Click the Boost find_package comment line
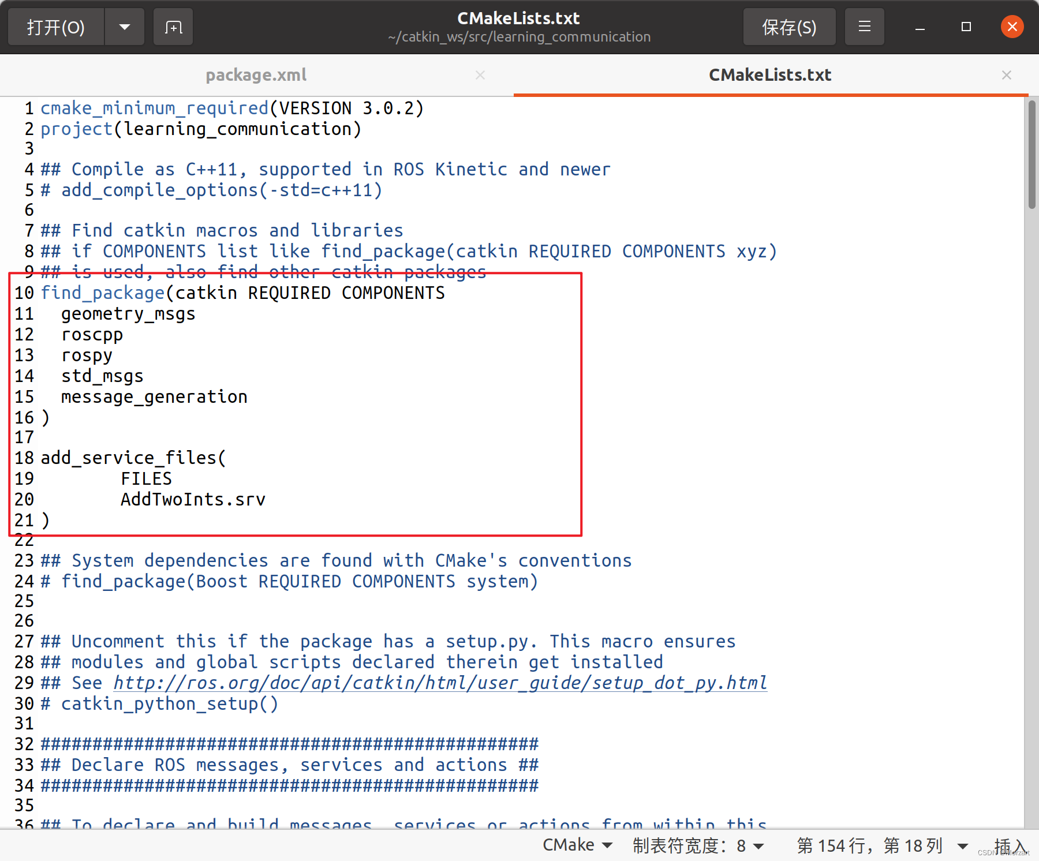Image resolution: width=1039 pixels, height=861 pixels. (x=289, y=581)
